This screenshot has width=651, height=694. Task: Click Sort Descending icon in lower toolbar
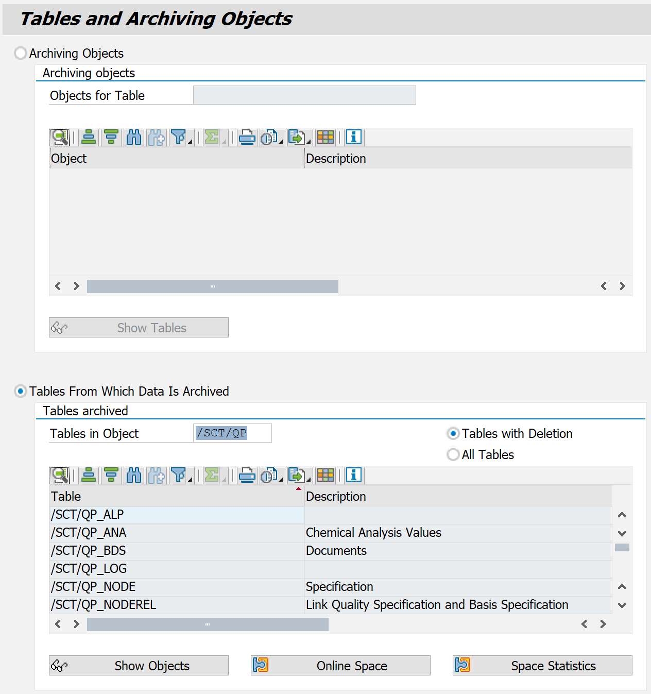pos(111,475)
